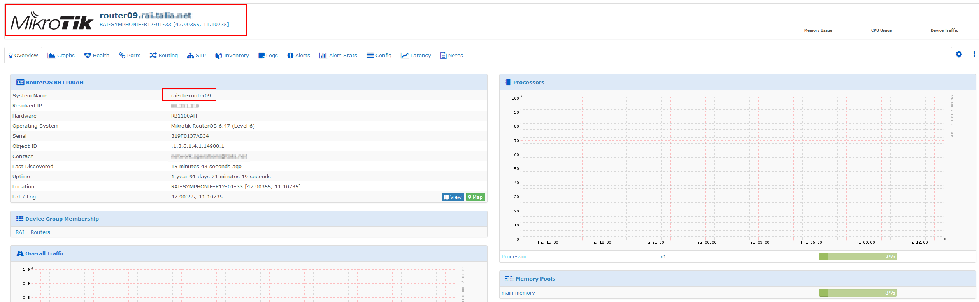Show the Alert Stats tab

(x=338, y=55)
